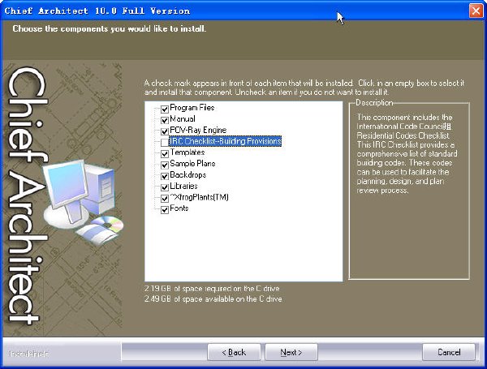Click the space available on C drive text
Image resolution: width=487 pixels, height=369 pixels.
[x=213, y=299]
